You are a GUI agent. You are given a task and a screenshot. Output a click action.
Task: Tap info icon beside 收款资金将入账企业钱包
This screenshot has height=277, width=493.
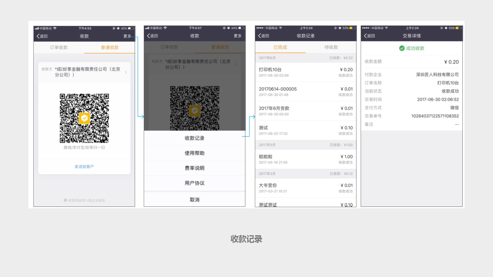(x=65, y=200)
